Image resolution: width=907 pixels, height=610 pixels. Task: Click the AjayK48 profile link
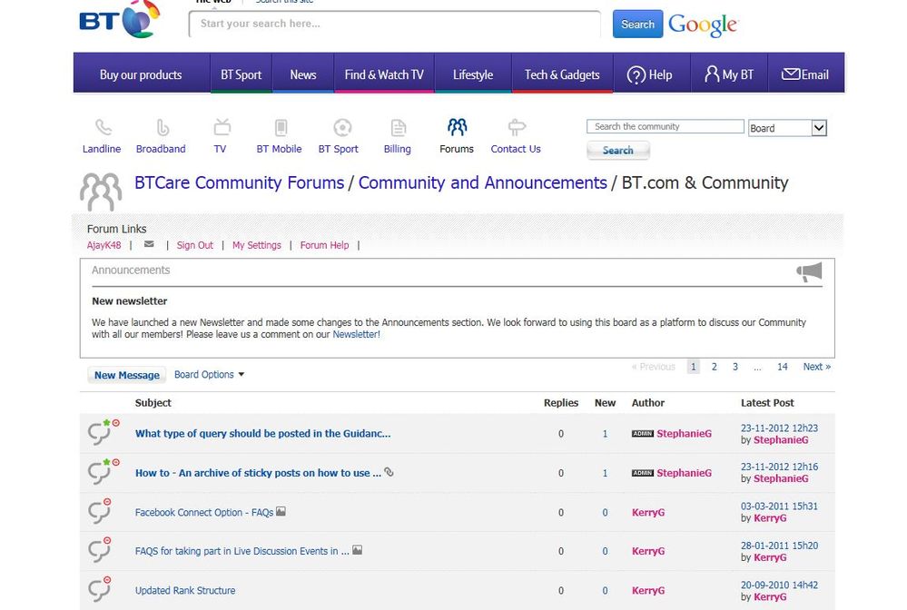104,245
